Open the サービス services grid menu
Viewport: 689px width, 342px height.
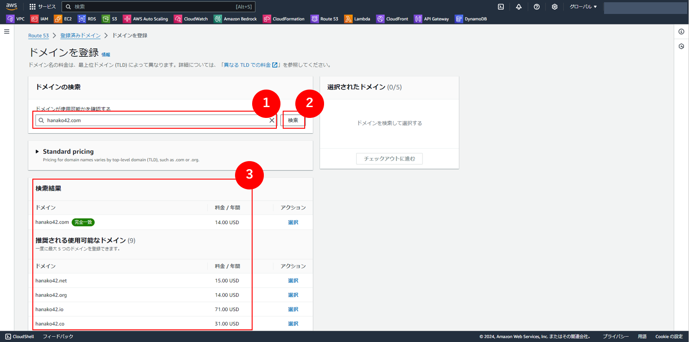(43, 7)
